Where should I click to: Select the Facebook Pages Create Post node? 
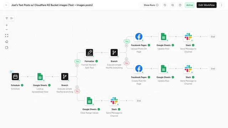[139, 69]
